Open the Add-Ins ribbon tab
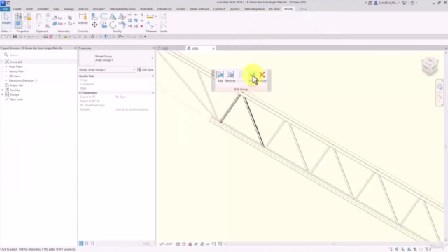This screenshot has height=252, width=448. tap(83, 9)
